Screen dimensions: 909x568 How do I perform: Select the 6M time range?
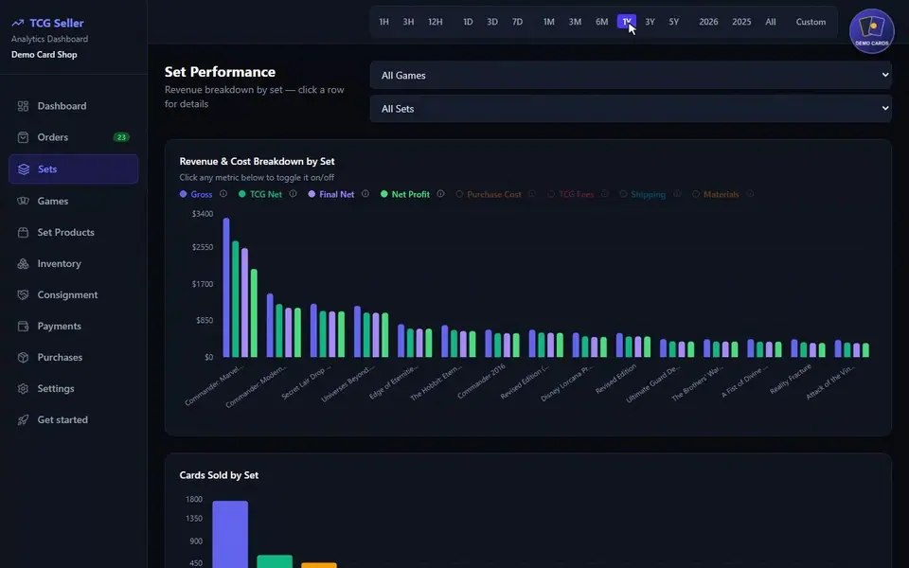602,22
